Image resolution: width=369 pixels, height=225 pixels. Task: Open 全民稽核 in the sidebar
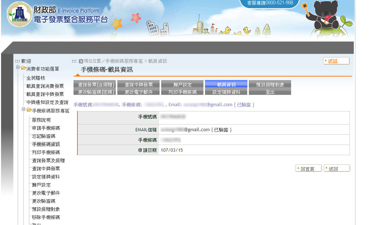(x=36, y=78)
